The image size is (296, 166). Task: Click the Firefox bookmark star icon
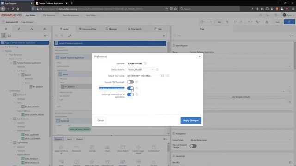pyautogui.click(x=176, y=9)
